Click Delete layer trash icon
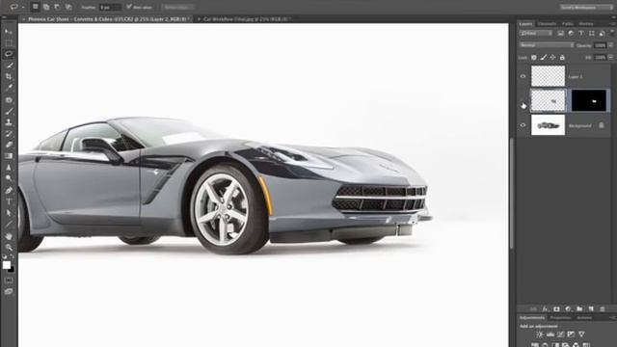 (602, 309)
